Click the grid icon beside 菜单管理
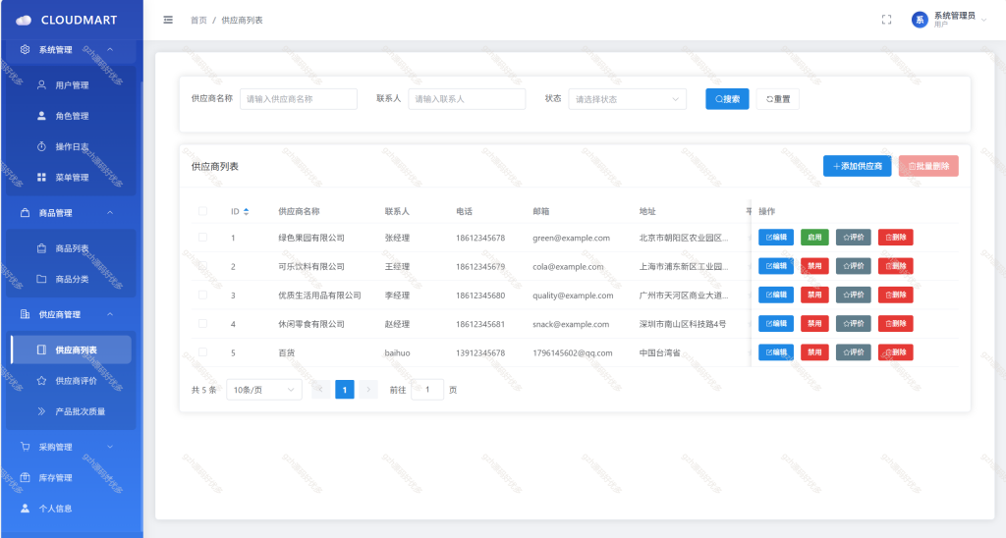The width and height of the screenshot is (1006, 538). 41,177
